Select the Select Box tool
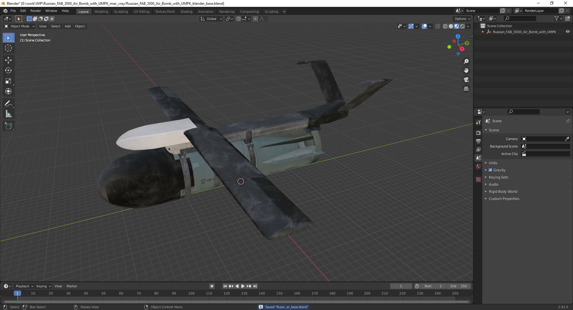Viewport: 573px width, 310px height. coord(8,38)
